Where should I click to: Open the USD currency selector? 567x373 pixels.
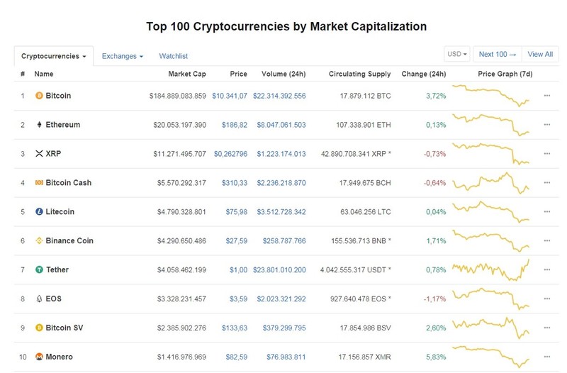(x=456, y=55)
